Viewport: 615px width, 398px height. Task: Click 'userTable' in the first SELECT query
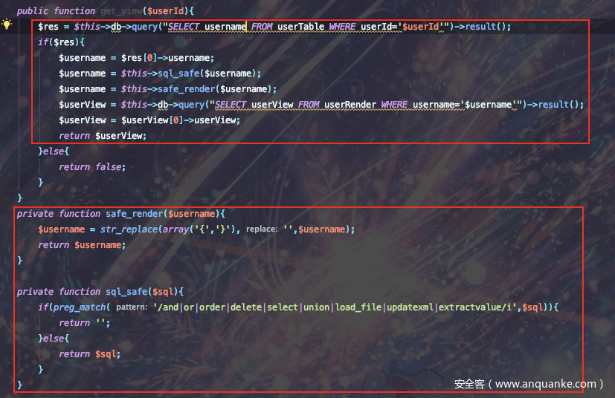301,27
